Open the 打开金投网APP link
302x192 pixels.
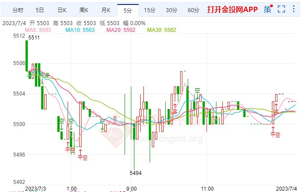tap(232, 9)
